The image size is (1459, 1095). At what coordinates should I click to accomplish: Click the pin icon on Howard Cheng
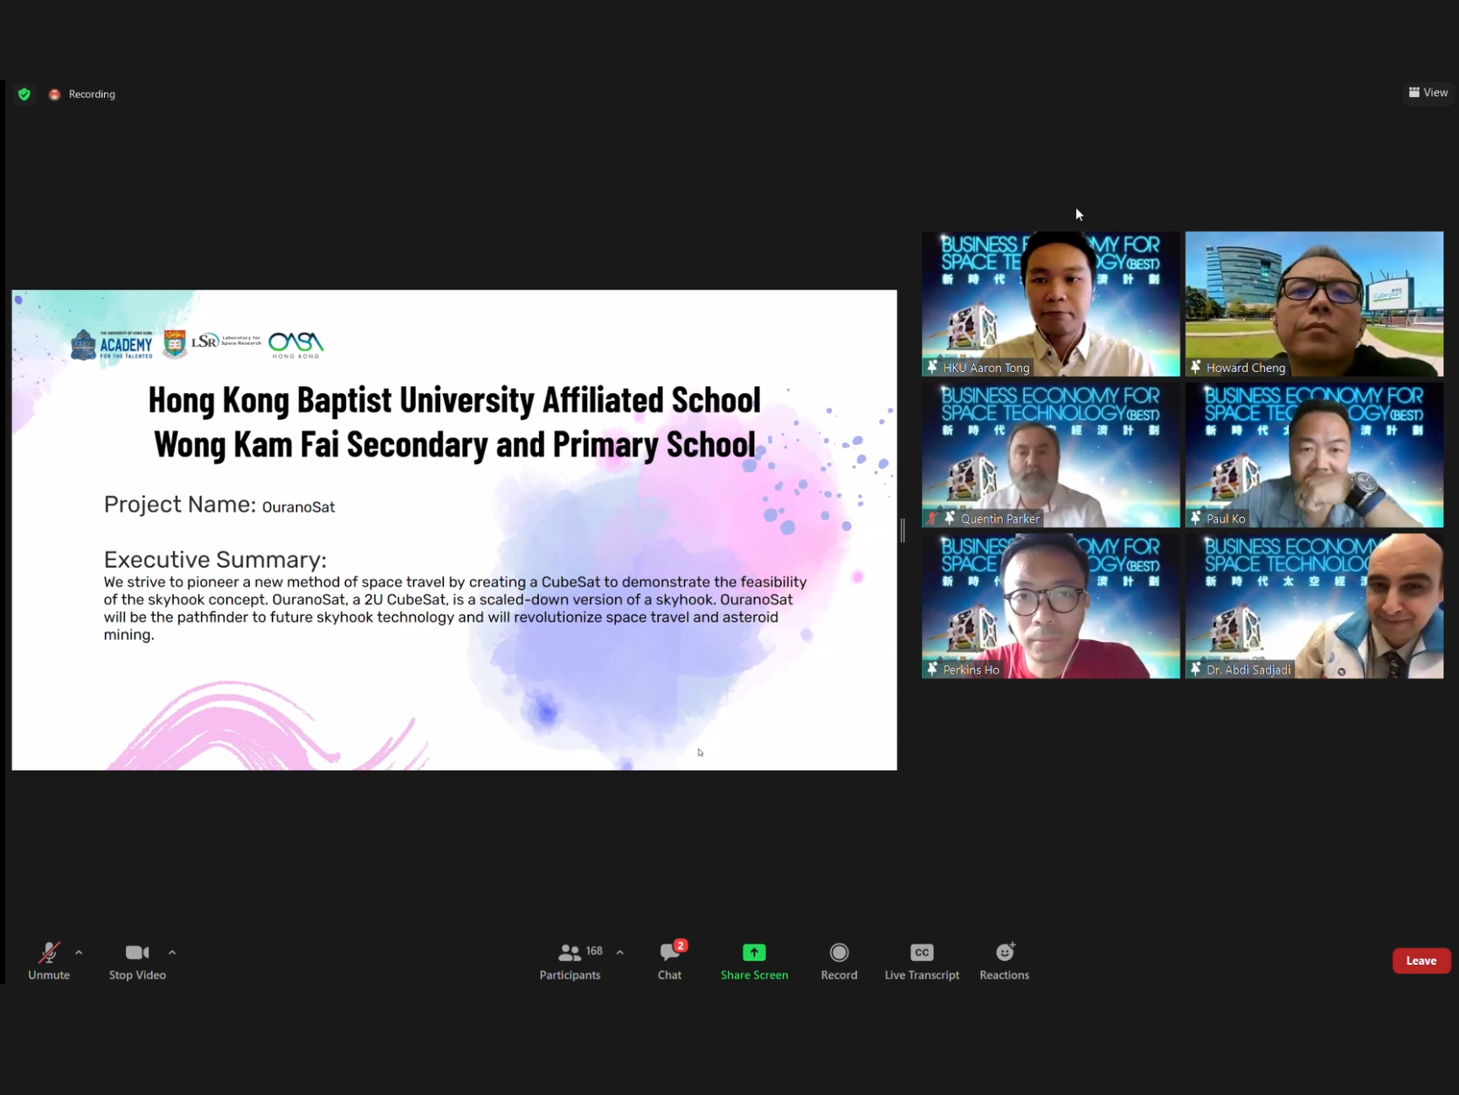pos(1196,368)
